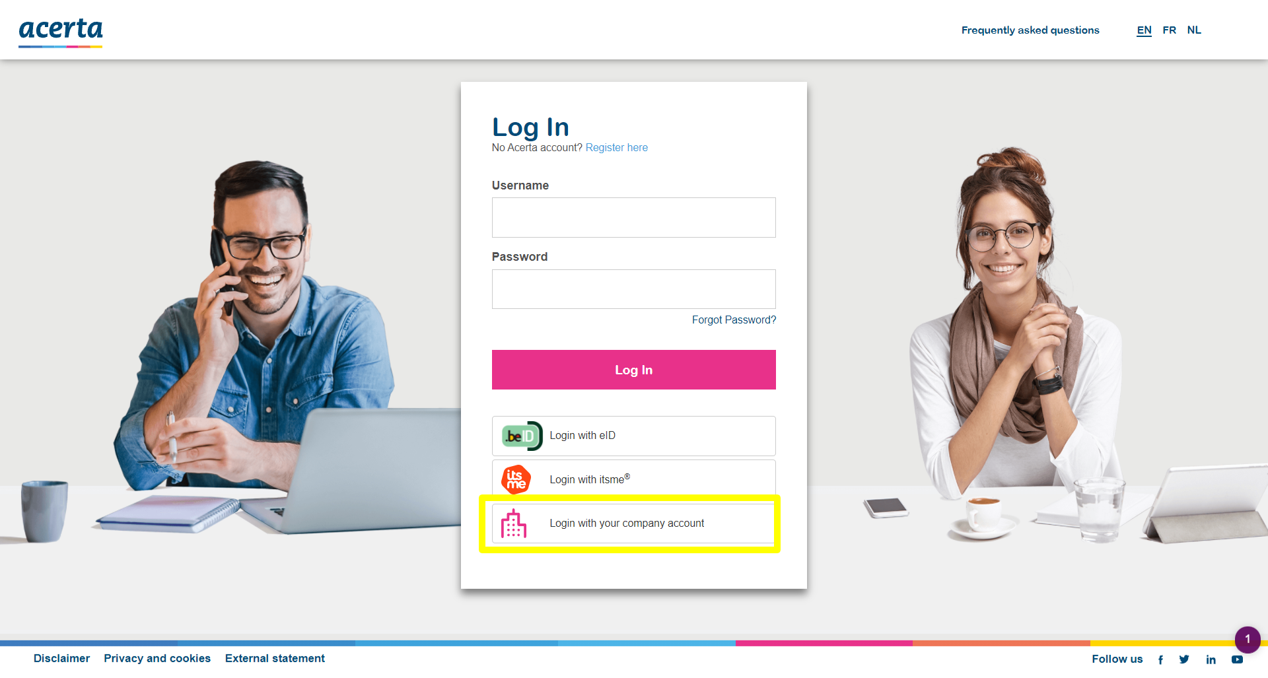The image size is (1268, 678).
Task: Focus the Password input field
Action: (x=634, y=289)
